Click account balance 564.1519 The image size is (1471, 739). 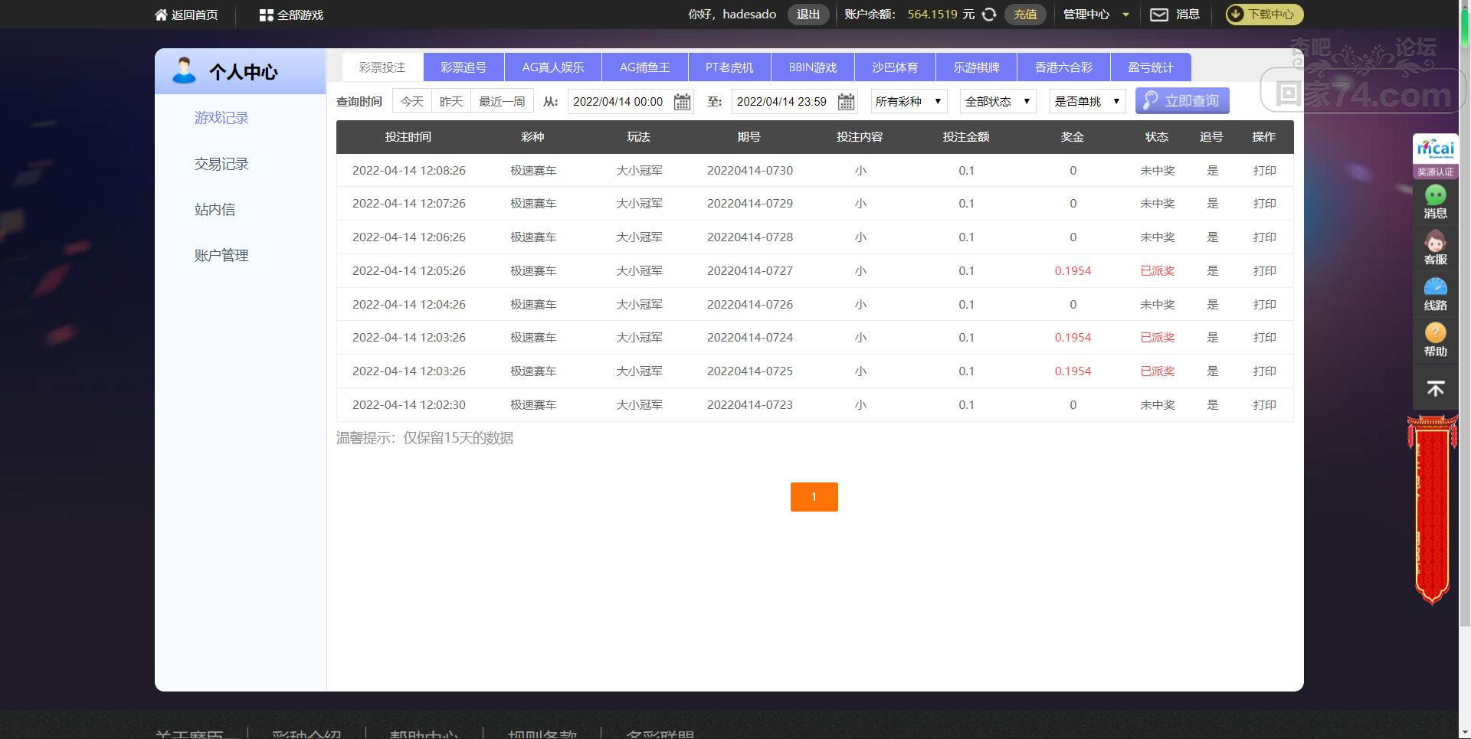coord(933,15)
